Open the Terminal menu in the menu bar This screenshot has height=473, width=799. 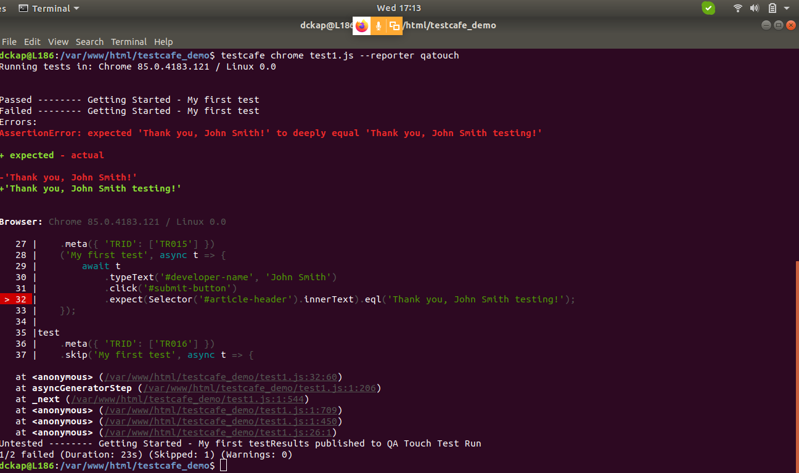[x=129, y=42]
